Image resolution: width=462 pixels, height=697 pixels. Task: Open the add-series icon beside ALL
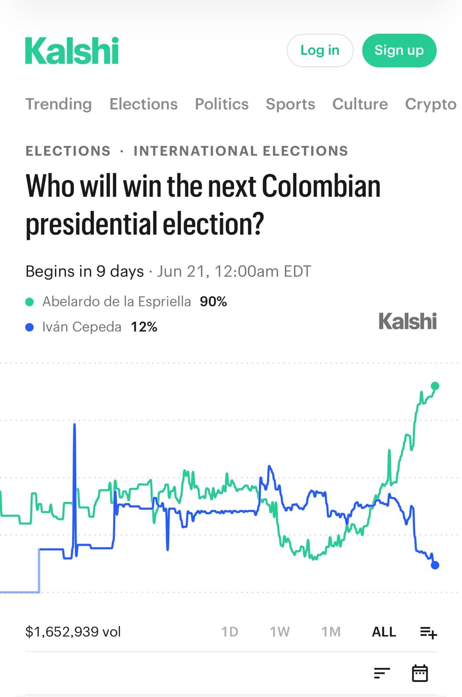point(429,632)
